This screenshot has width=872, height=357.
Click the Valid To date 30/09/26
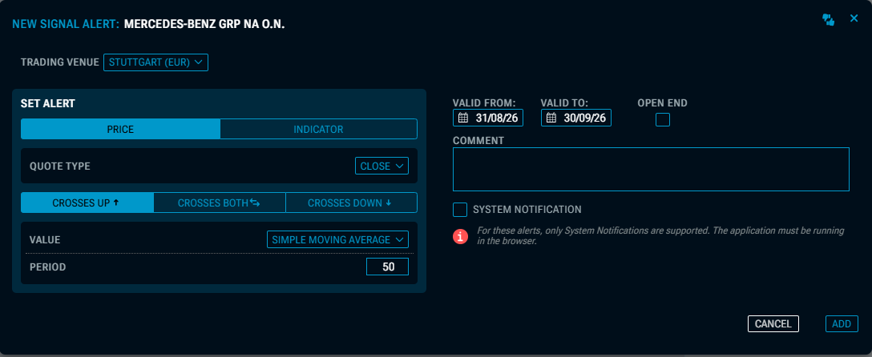pos(585,118)
